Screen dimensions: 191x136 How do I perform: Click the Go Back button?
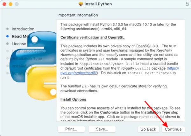point(148,129)
